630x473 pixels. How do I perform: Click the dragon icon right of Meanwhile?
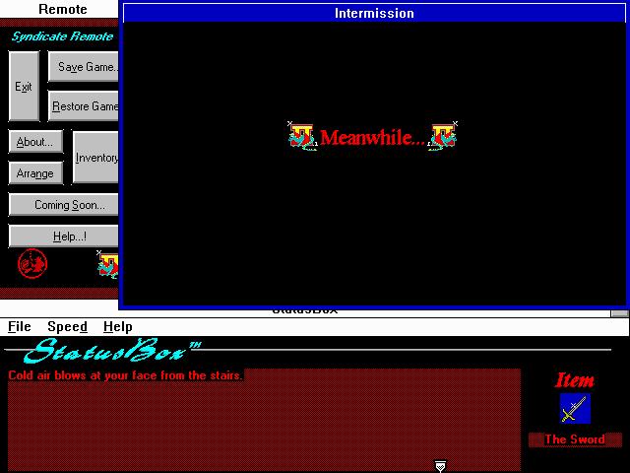(442, 137)
